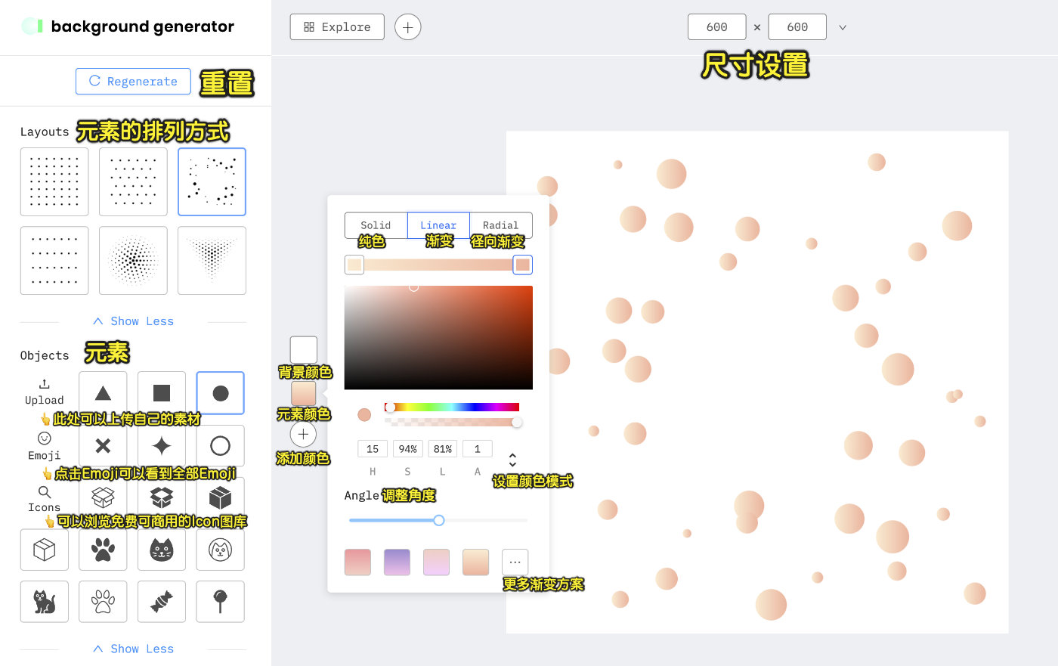Select the hollow circle outline object
The width and height of the screenshot is (1058, 666).
pyautogui.click(x=220, y=446)
